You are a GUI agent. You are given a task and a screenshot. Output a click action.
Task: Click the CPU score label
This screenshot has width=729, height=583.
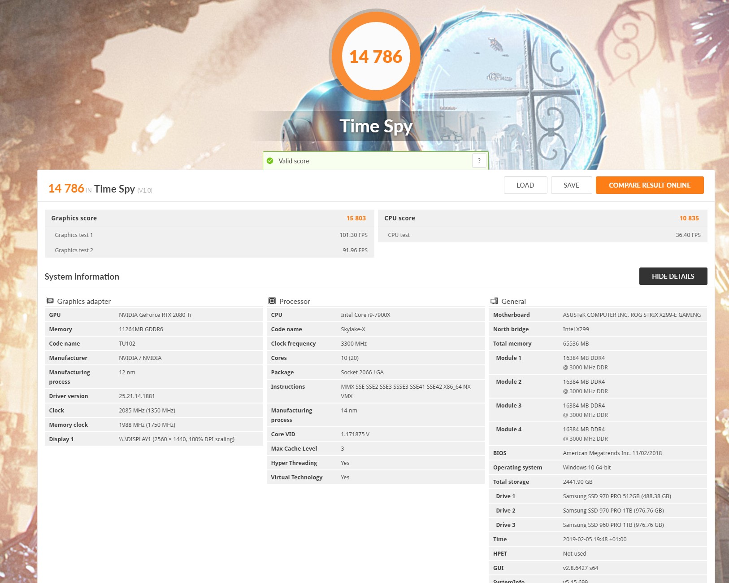[400, 218]
